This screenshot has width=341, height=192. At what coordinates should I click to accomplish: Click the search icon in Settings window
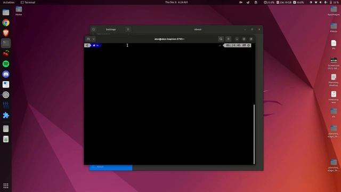tap(94, 29)
